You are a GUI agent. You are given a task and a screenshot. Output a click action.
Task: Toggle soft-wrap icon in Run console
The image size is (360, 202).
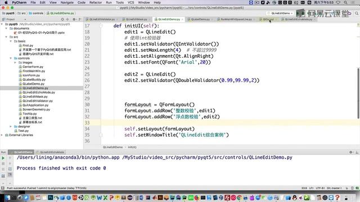[x=10, y=169]
